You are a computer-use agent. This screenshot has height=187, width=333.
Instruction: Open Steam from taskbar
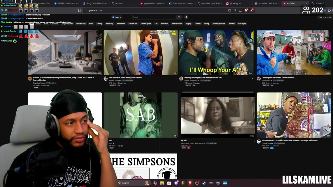click(x=204, y=183)
